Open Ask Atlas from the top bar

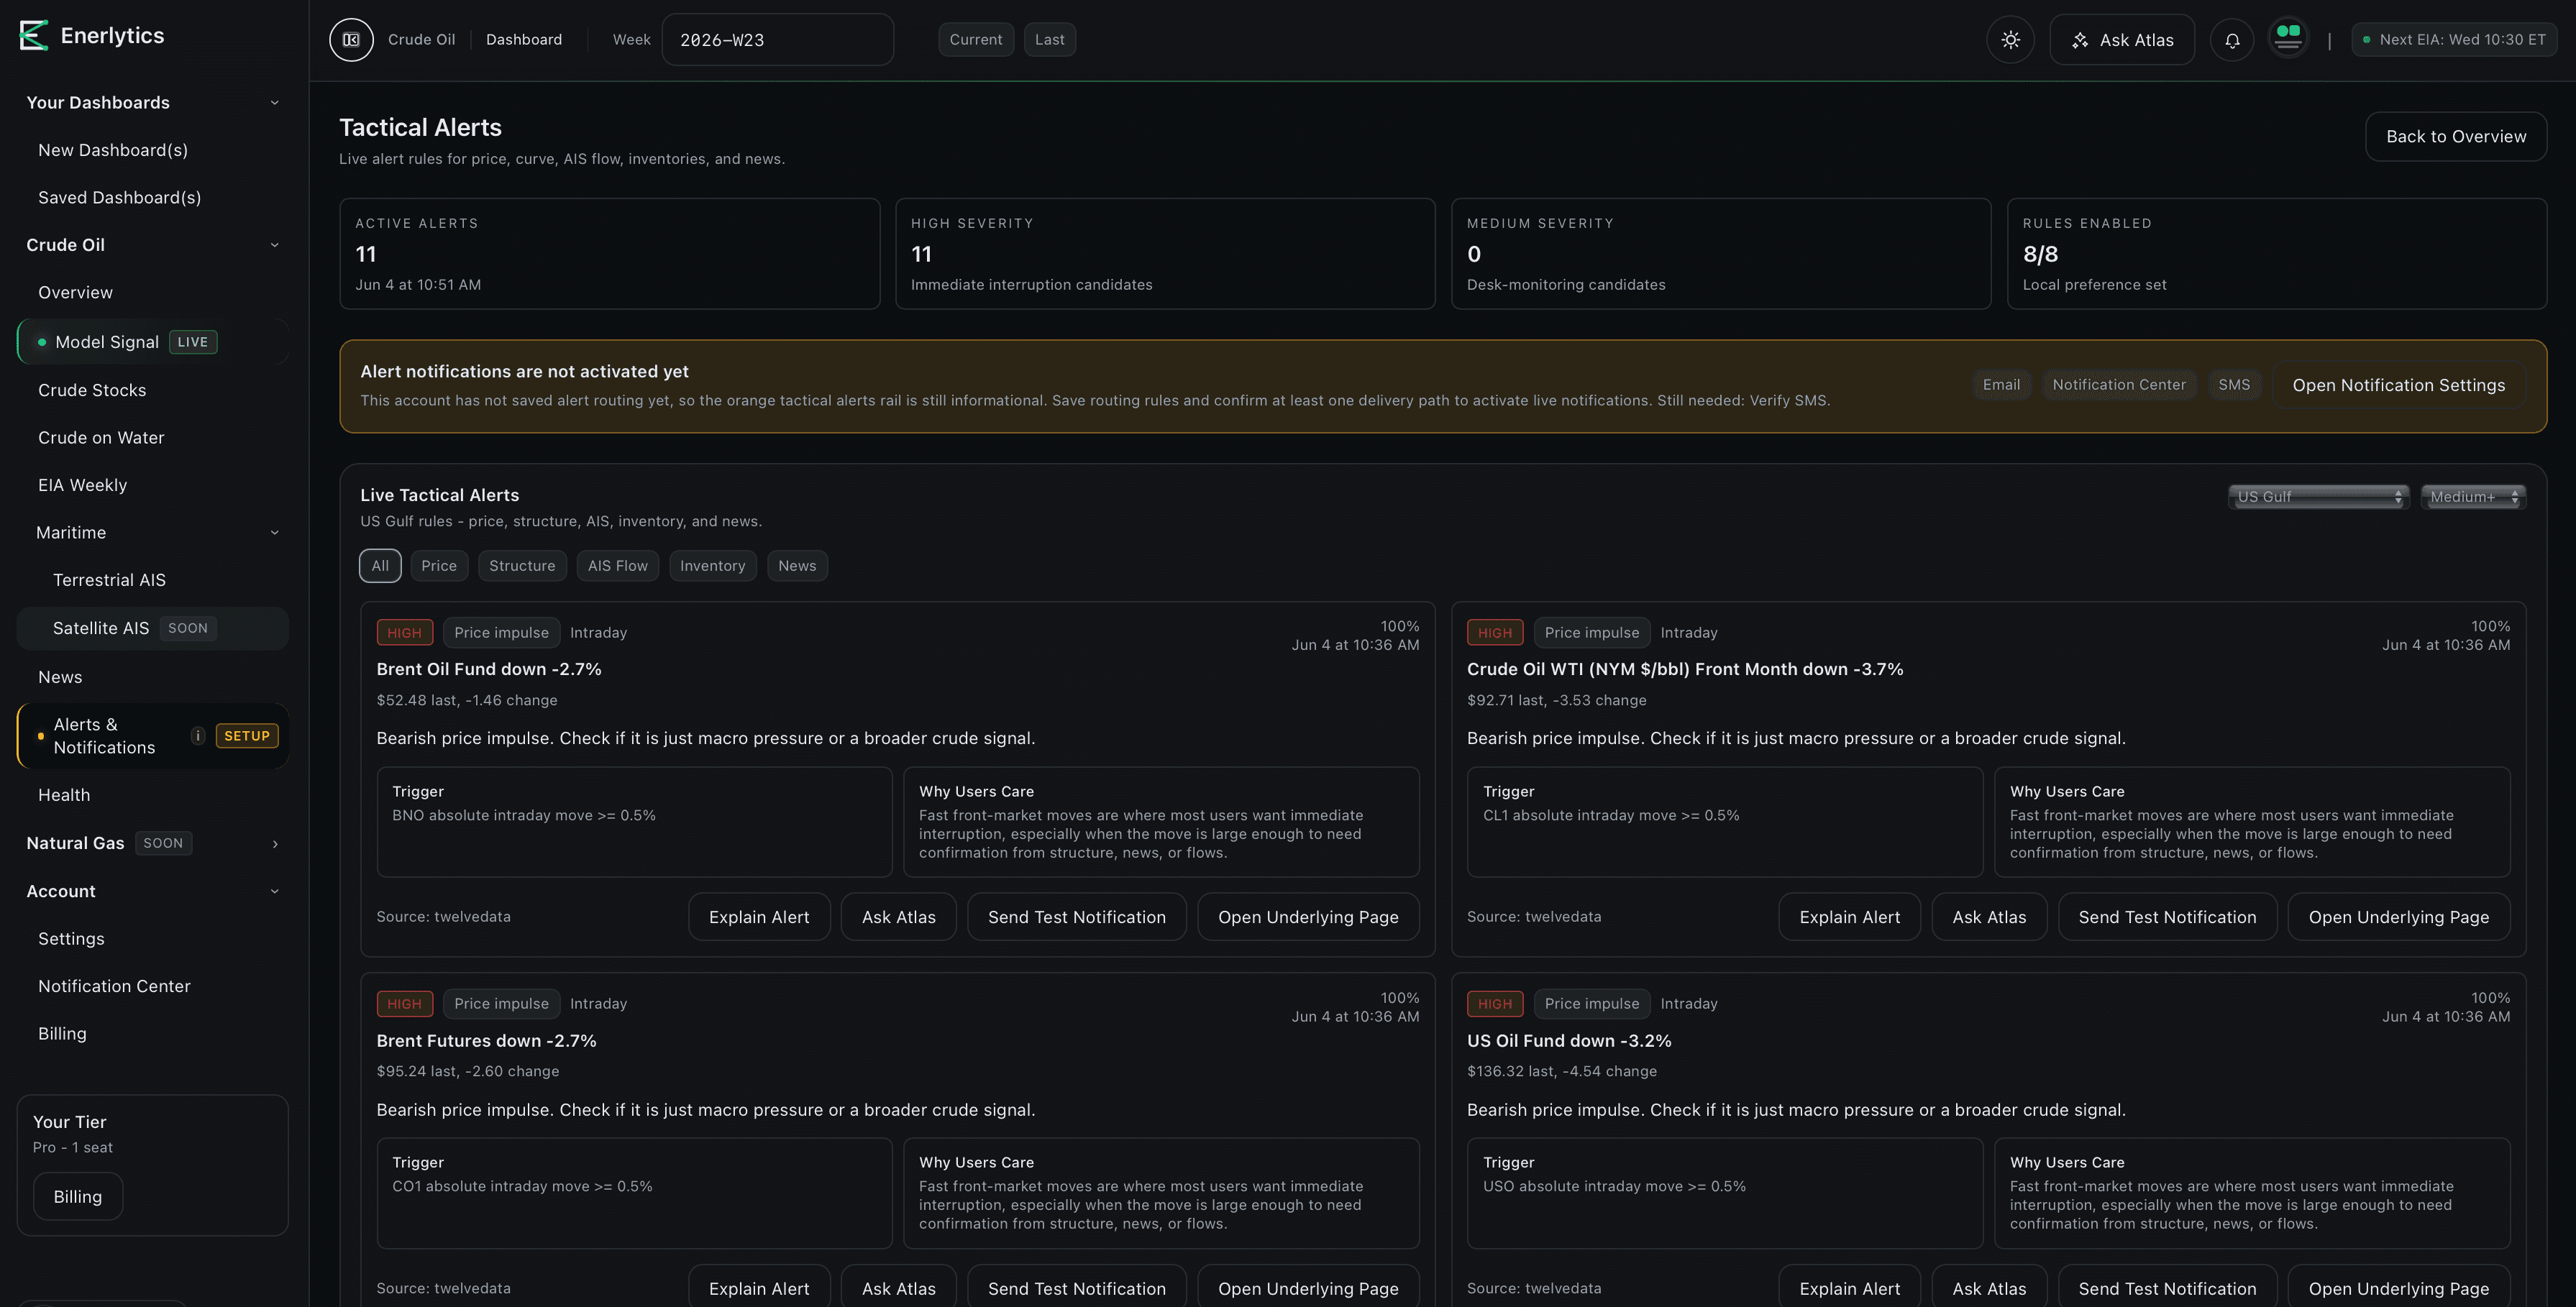(2122, 40)
